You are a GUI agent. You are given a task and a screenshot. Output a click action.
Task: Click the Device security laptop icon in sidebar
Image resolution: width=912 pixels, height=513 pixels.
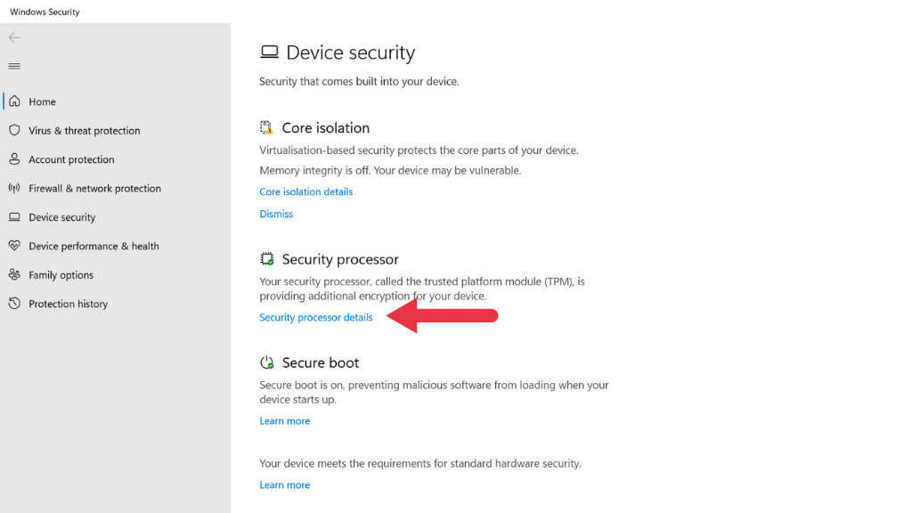pyautogui.click(x=14, y=217)
